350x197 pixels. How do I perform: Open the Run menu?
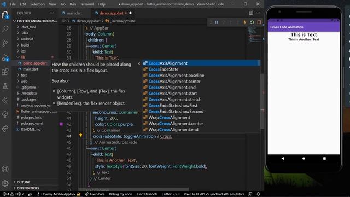click(73, 4)
